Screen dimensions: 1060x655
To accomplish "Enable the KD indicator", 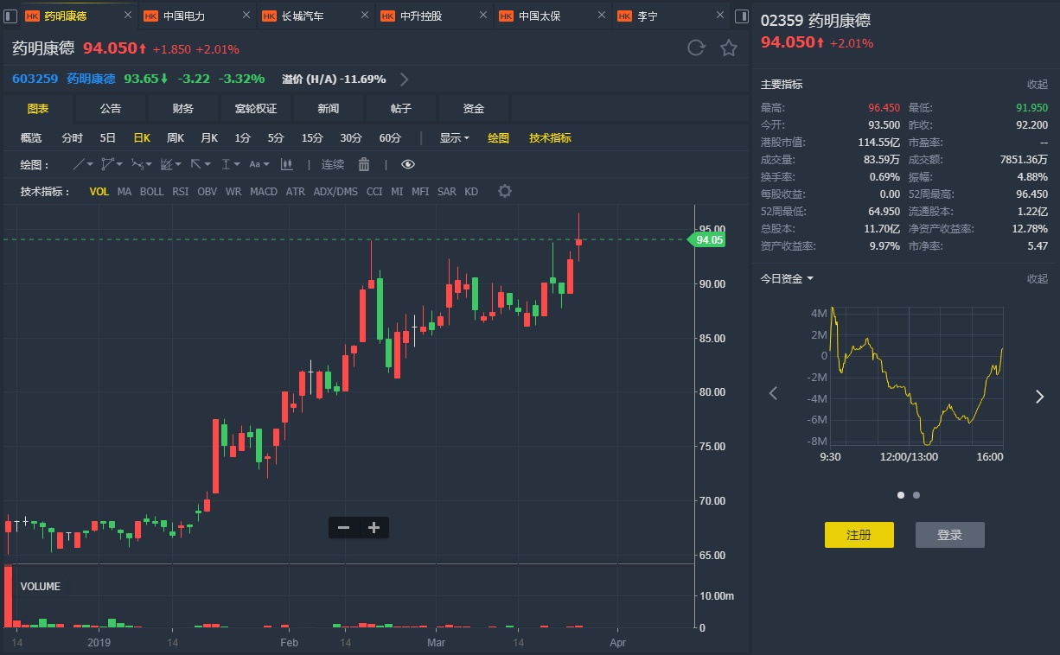I will click(471, 192).
